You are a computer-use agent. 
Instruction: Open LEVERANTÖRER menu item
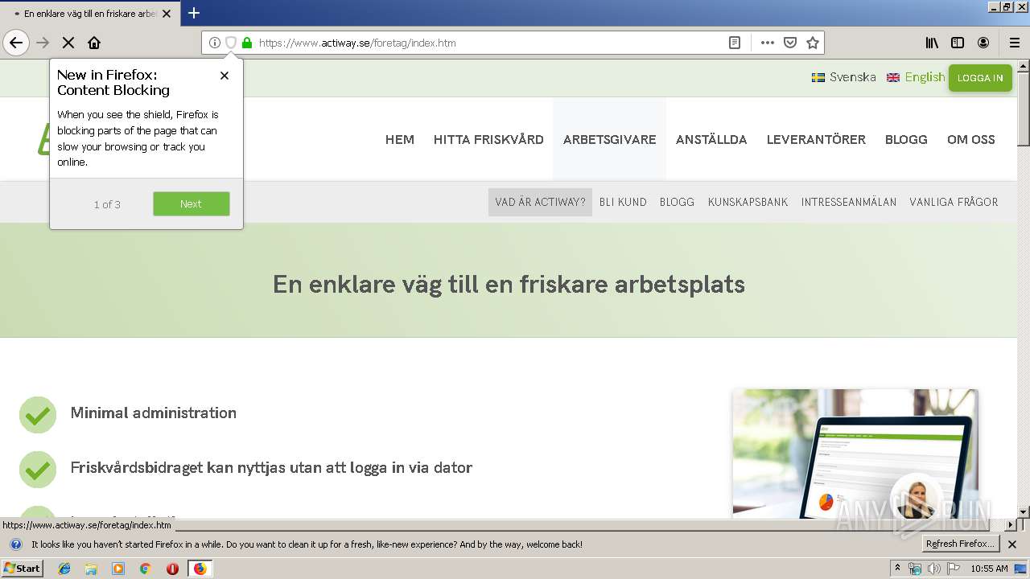point(816,140)
